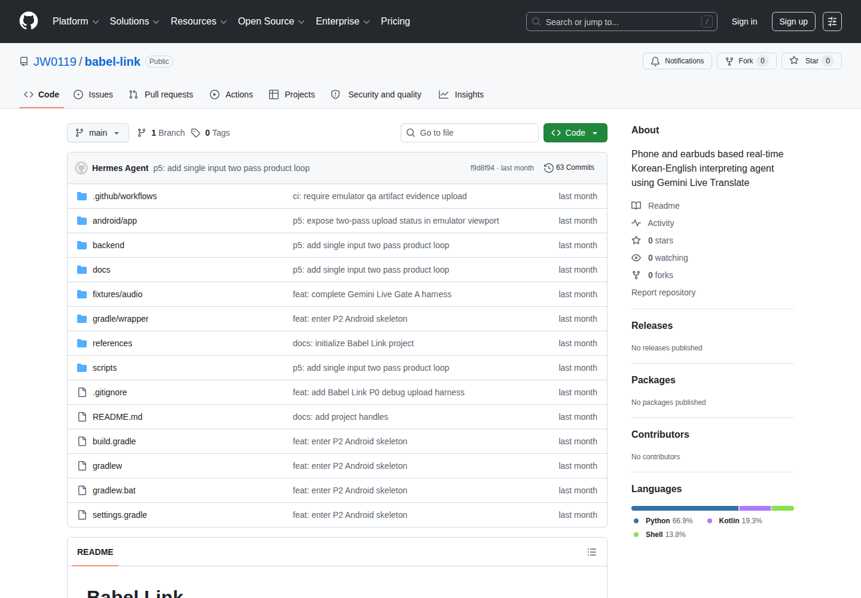Expand the Resources menu
Screen dimensions: 861x598
point(199,22)
